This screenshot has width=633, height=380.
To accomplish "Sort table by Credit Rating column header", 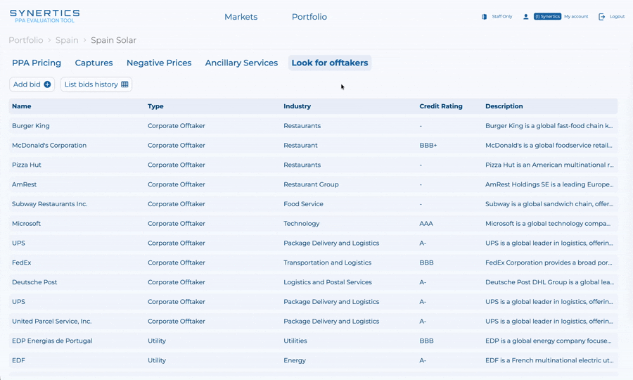I will click(441, 106).
